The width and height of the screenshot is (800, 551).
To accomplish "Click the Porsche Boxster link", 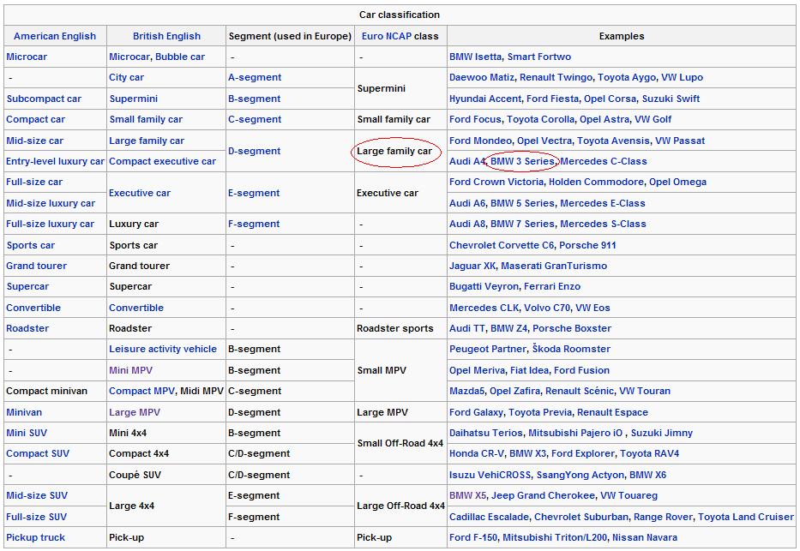I will [x=572, y=328].
